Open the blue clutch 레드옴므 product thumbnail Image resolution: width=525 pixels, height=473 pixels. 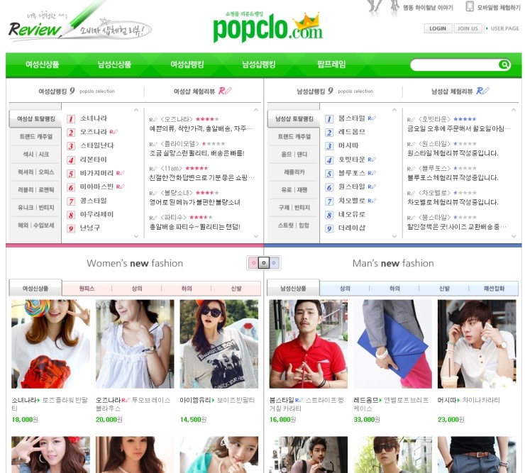click(x=393, y=344)
